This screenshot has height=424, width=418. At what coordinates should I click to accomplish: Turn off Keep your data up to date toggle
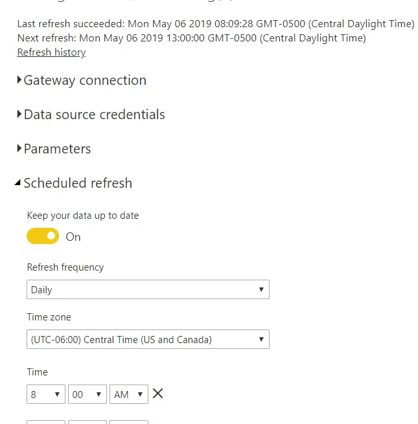[x=43, y=236]
